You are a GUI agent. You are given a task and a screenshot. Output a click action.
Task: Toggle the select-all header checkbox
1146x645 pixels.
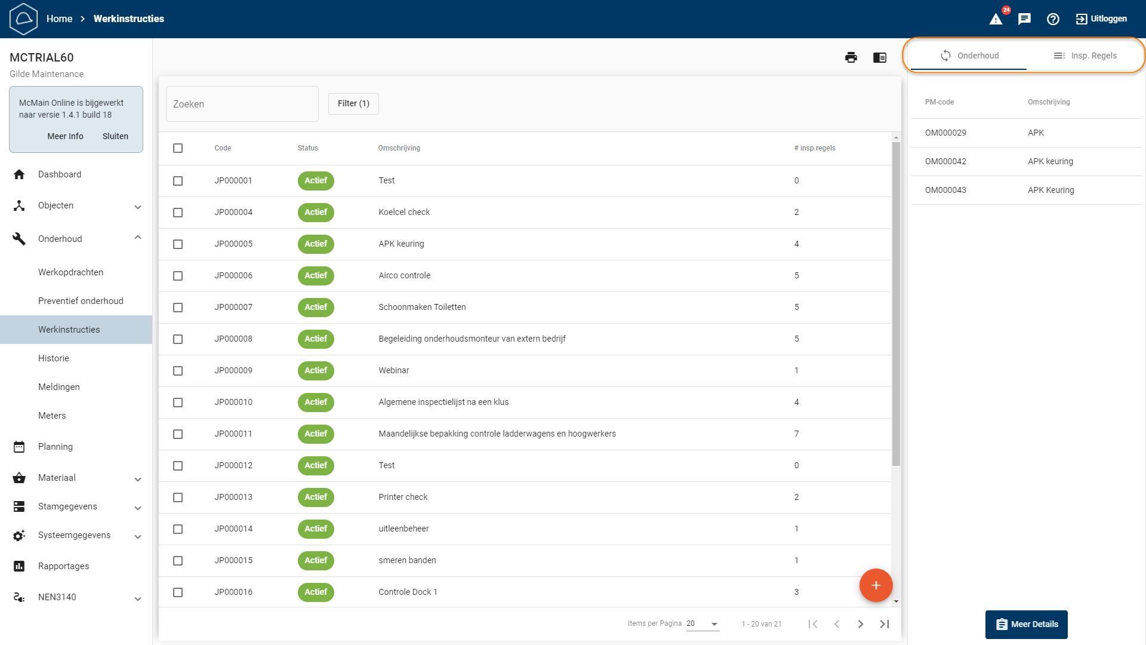(178, 148)
